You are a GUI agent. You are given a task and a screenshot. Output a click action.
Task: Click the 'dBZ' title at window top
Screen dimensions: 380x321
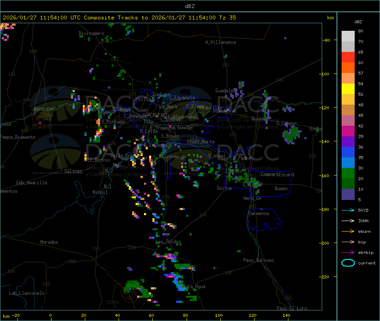[x=190, y=6]
